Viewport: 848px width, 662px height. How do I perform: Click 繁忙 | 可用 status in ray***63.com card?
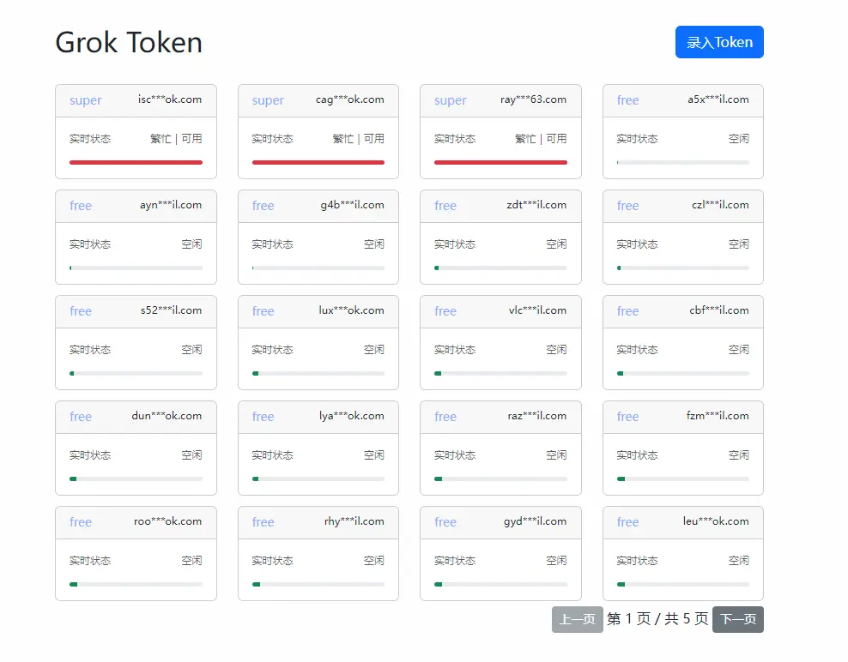pos(541,139)
